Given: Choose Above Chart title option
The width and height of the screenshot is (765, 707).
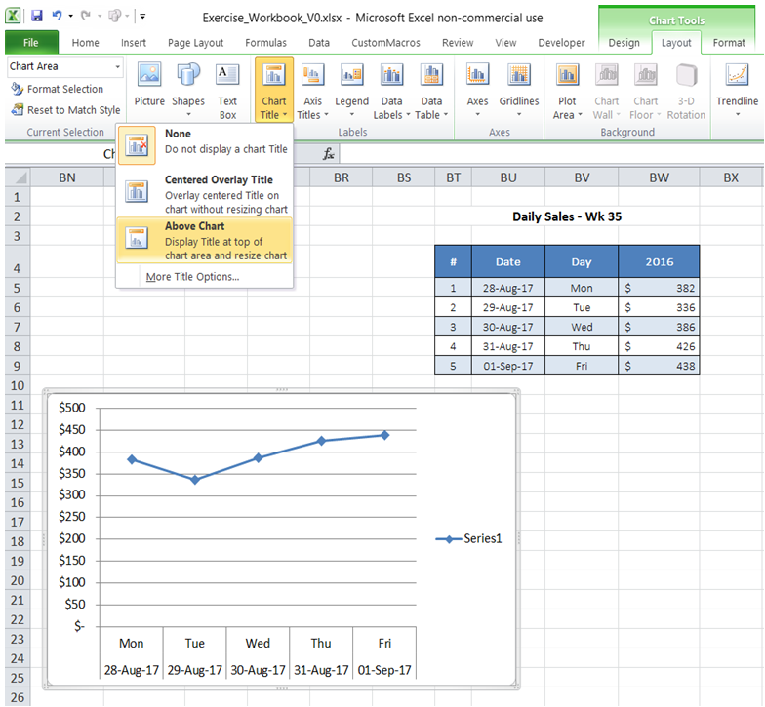Looking at the screenshot, I should 205,241.
